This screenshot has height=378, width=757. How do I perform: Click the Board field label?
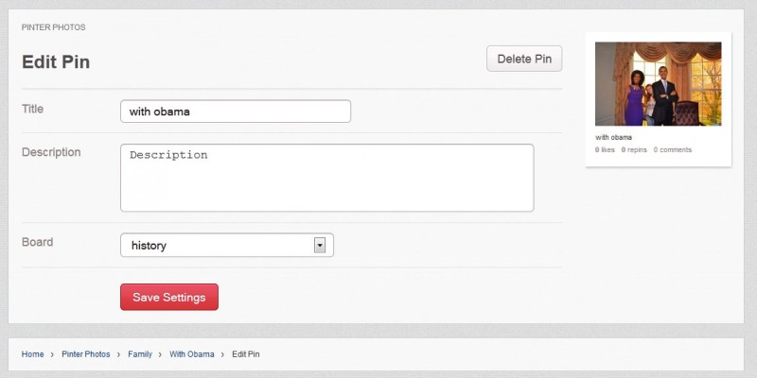(37, 242)
